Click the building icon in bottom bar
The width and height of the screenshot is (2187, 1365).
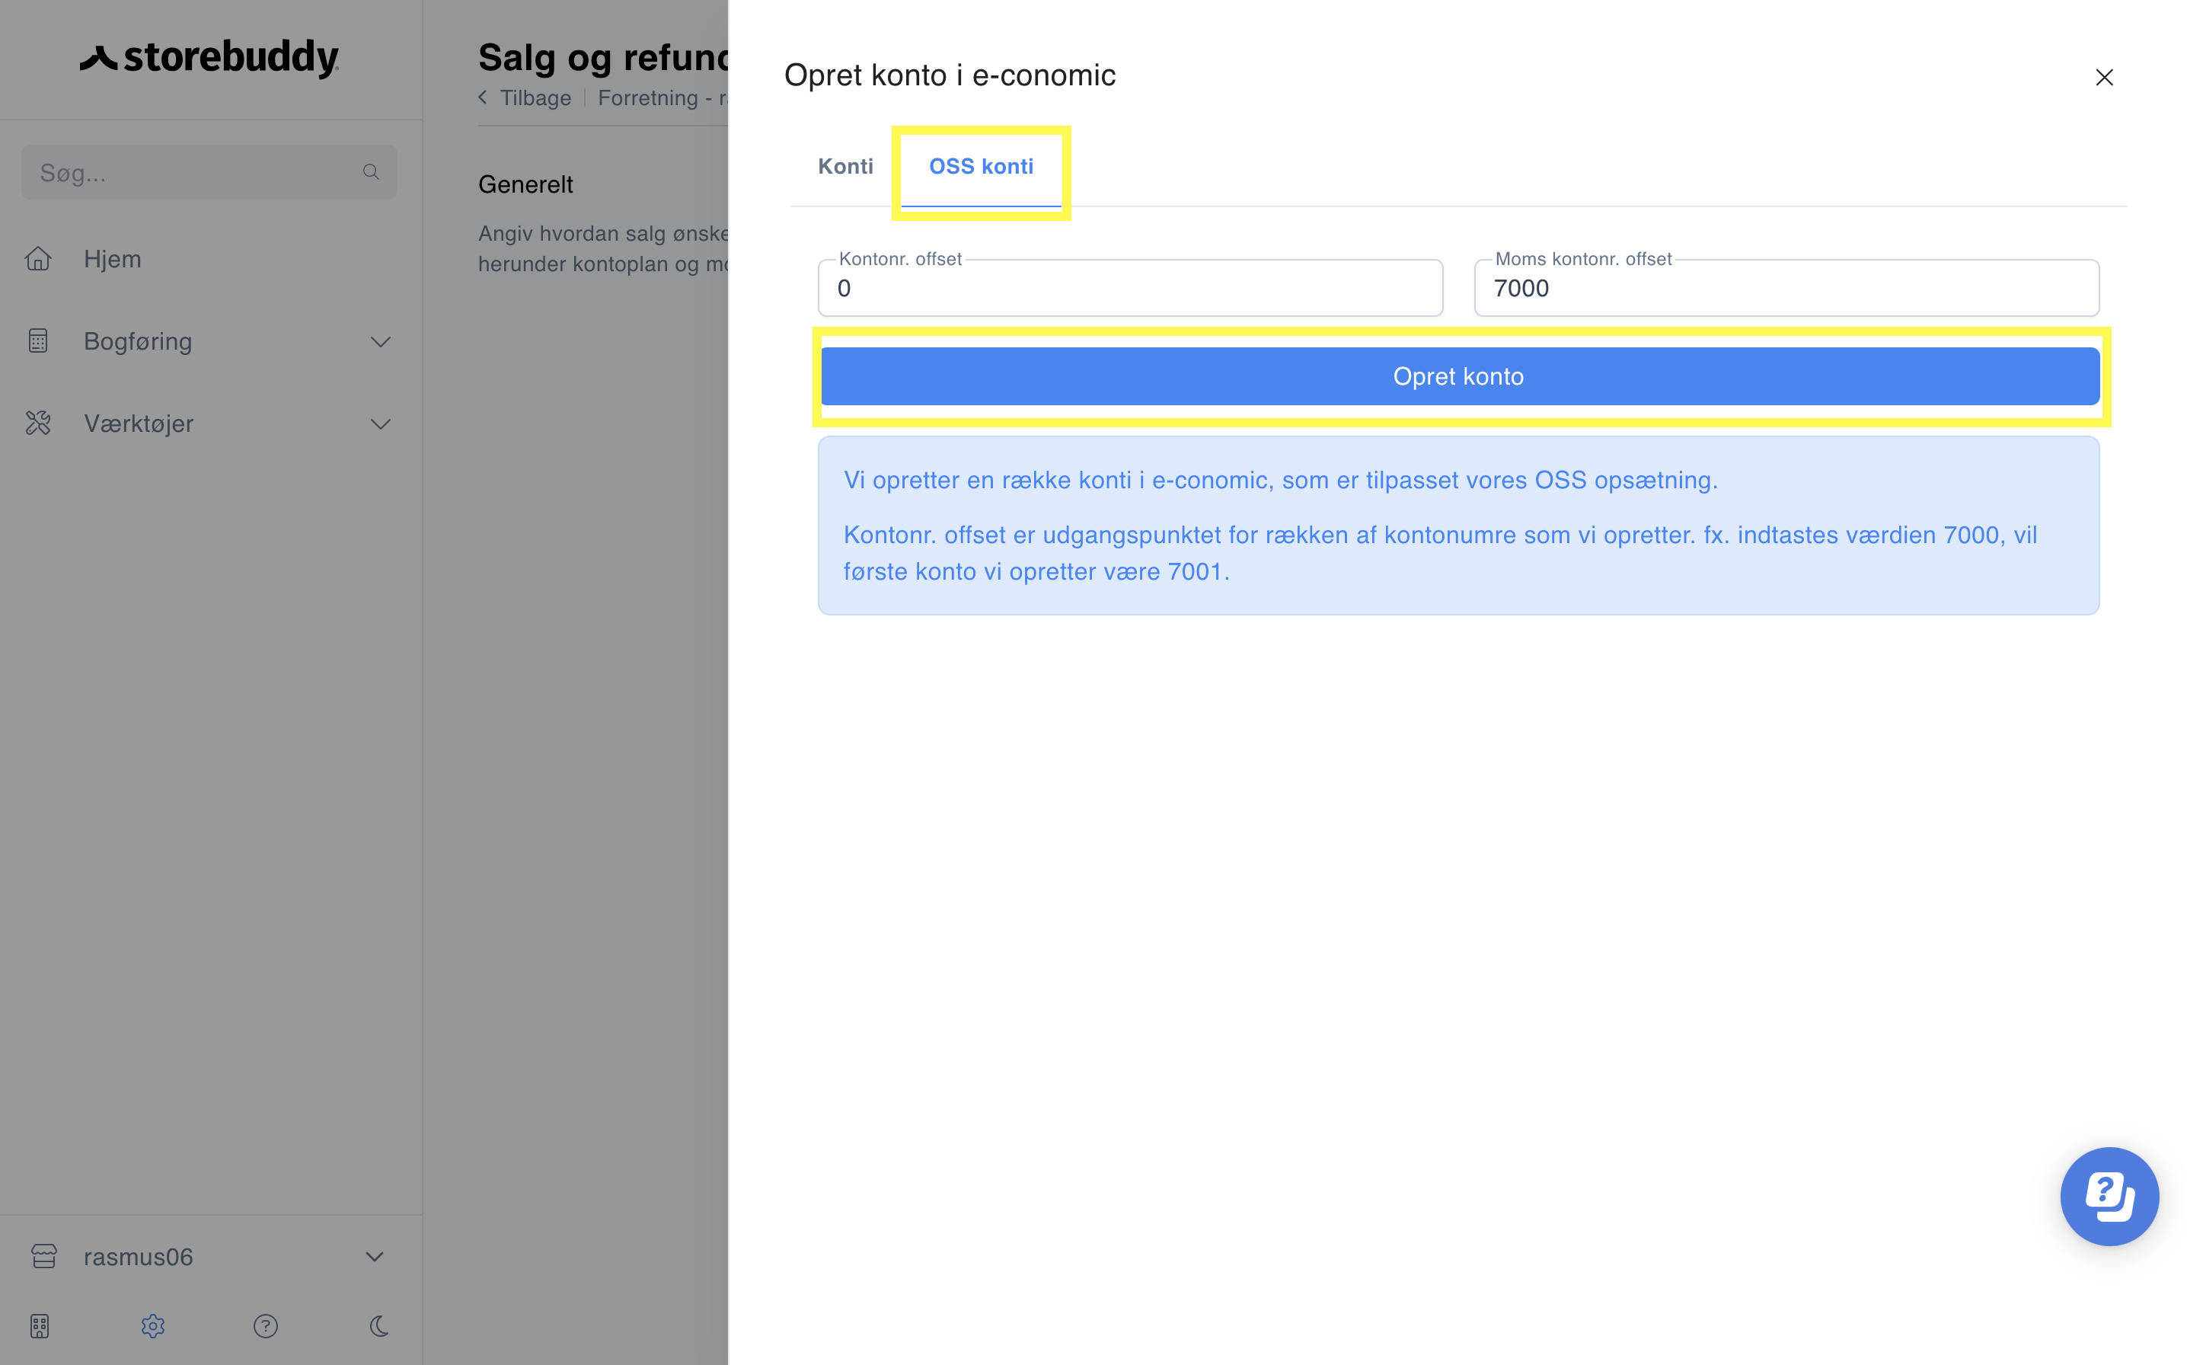click(x=40, y=1326)
